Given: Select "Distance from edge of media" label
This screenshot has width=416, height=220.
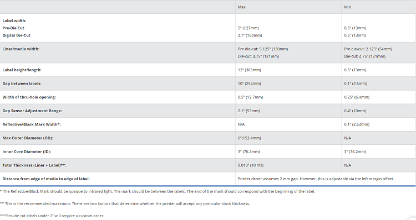Looking at the screenshot, I should [x=46, y=179].
